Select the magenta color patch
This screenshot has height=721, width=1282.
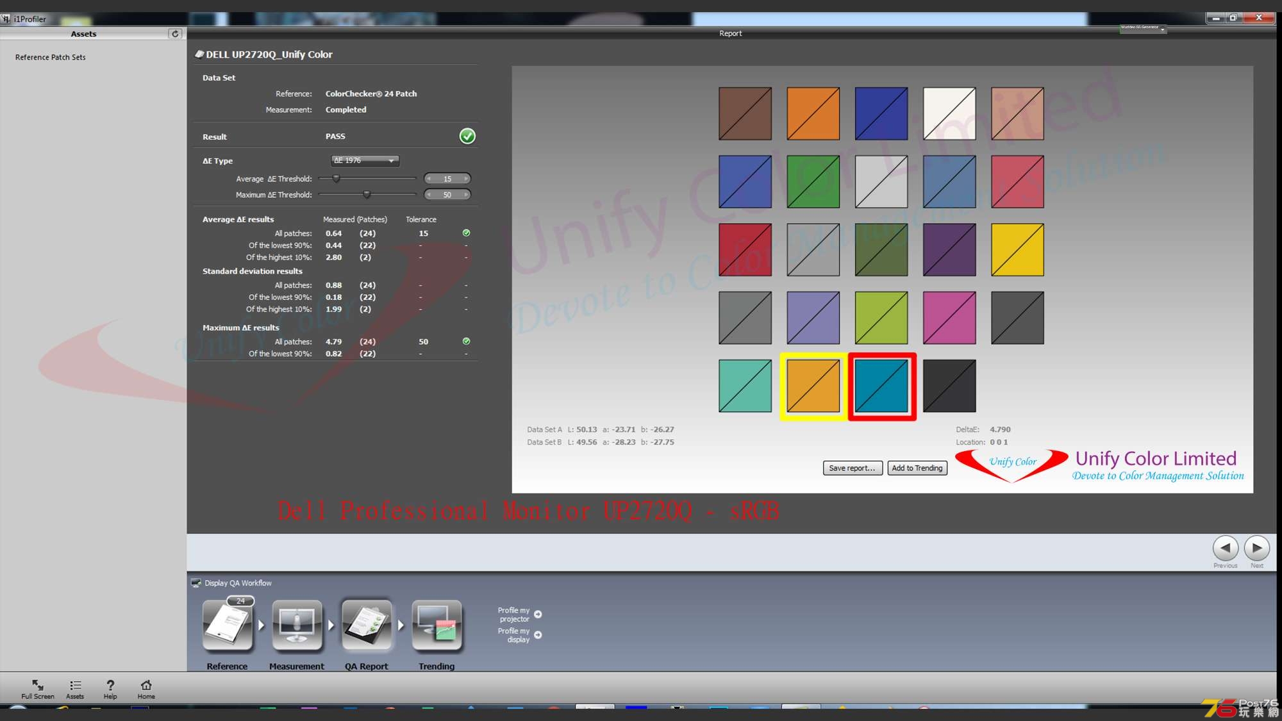coord(949,317)
